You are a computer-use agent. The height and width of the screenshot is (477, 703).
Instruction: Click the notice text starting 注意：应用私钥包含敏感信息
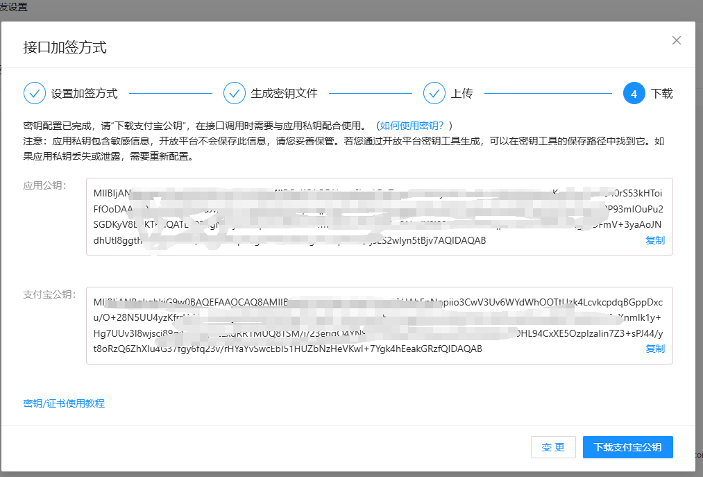pos(344,149)
